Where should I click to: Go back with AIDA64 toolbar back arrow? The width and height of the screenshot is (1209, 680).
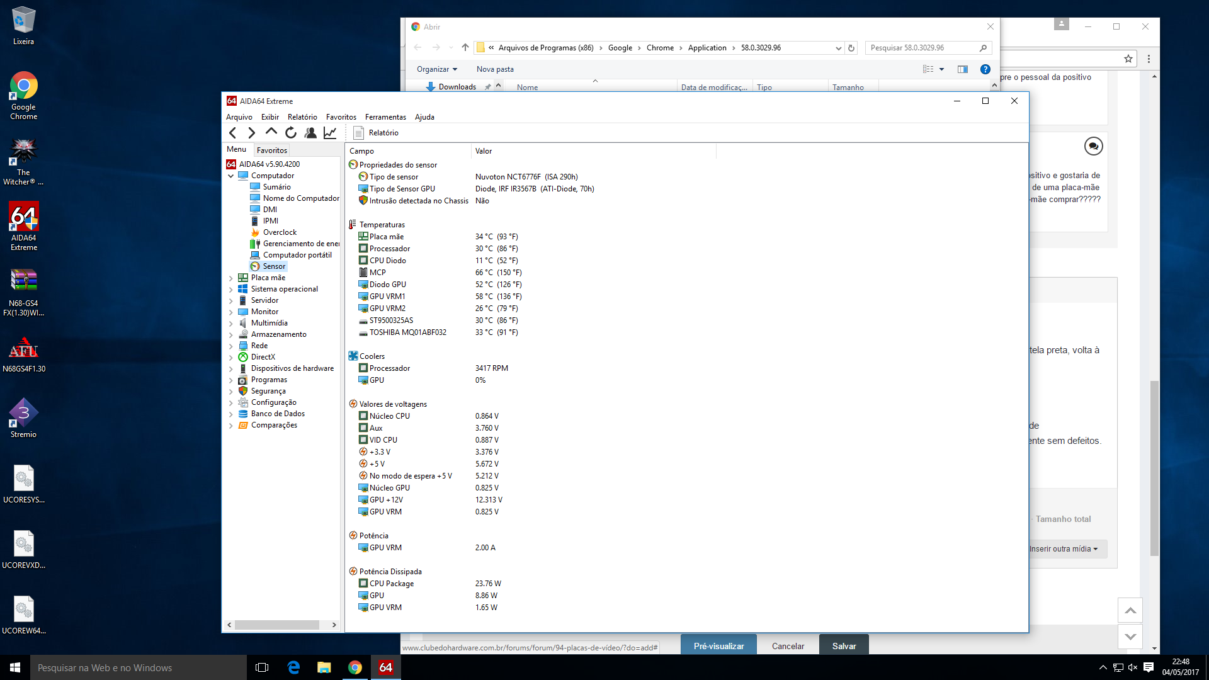233,133
